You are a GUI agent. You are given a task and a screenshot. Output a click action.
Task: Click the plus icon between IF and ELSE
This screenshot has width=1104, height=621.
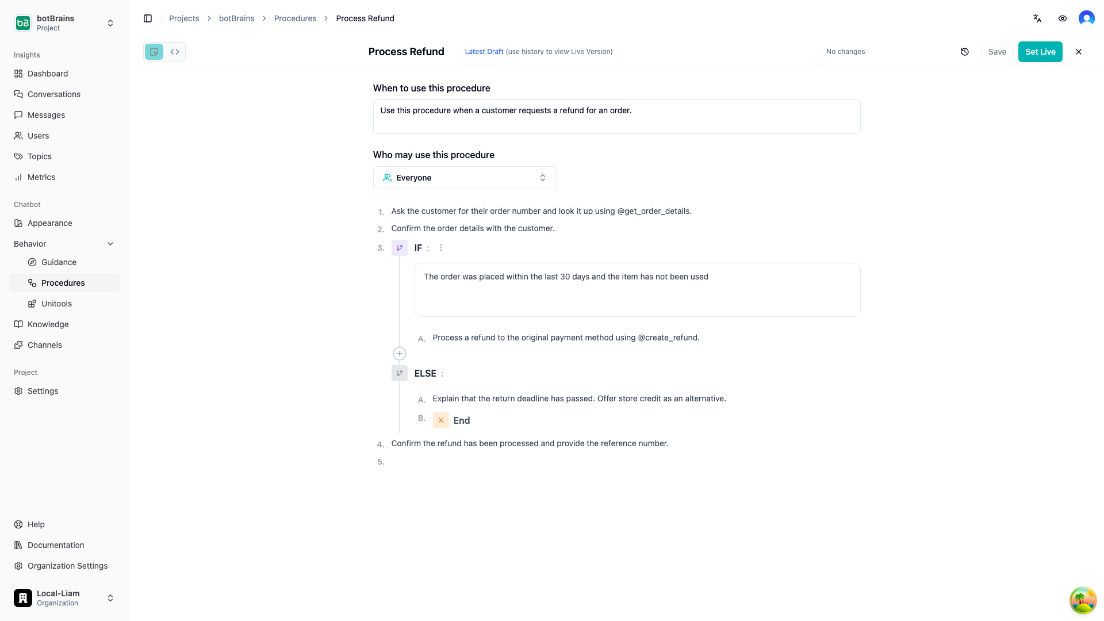coord(399,354)
